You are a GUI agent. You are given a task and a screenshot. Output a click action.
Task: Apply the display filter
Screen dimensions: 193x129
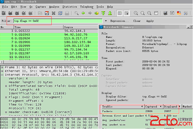[x=150, y=21]
